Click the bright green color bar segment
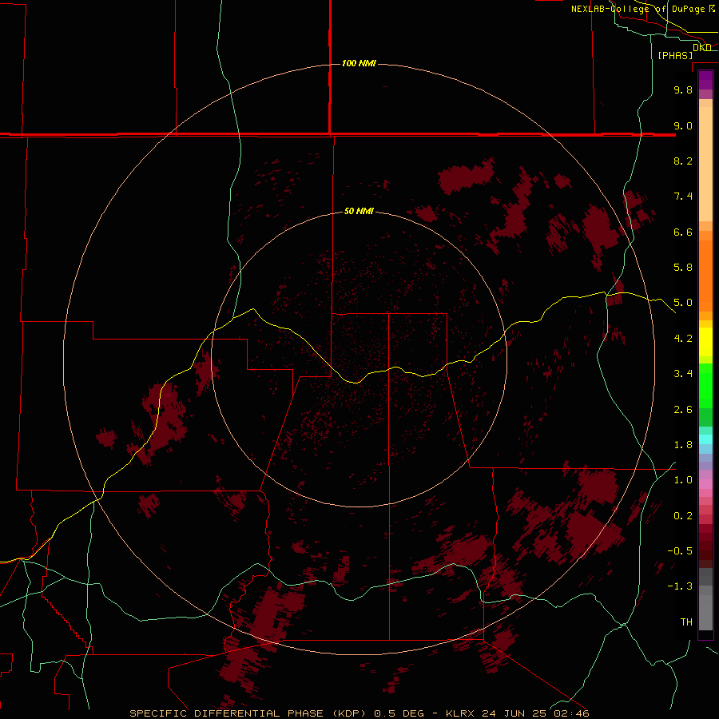 point(705,385)
